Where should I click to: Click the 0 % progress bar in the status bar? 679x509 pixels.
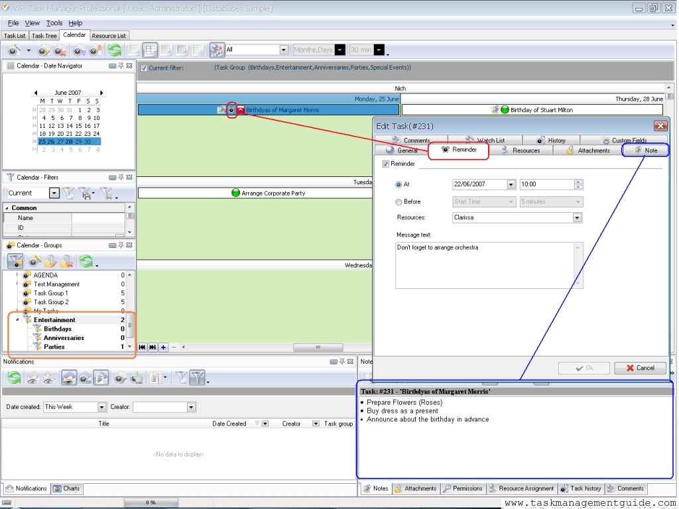[x=151, y=502]
